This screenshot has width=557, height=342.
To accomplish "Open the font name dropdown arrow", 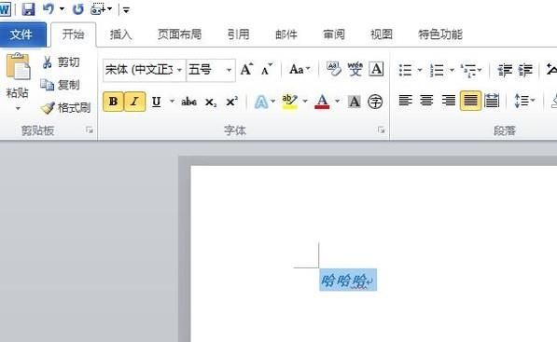I will point(179,70).
